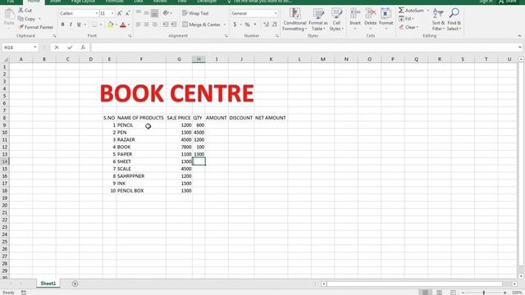Image resolution: width=525 pixels, height=295 pixels.
Task: Apply the Font Color A icon
Action: click(123, 25)
